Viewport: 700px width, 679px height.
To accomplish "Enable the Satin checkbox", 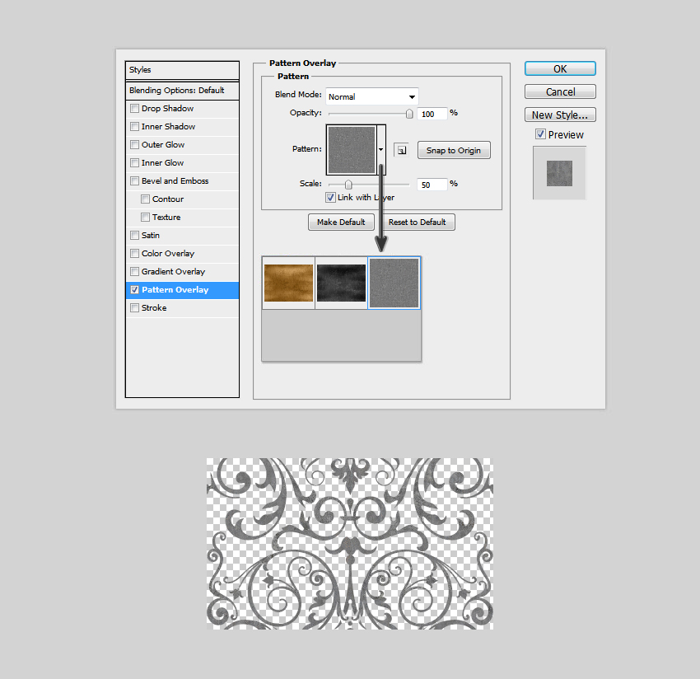I will point(134,235).
